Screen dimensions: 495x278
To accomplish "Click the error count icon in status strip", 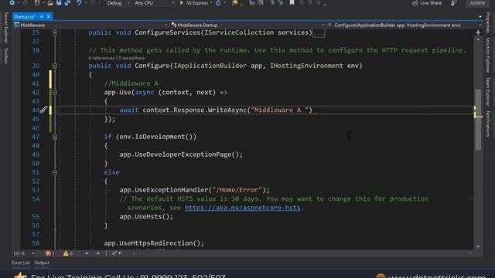I will (48, 253).
